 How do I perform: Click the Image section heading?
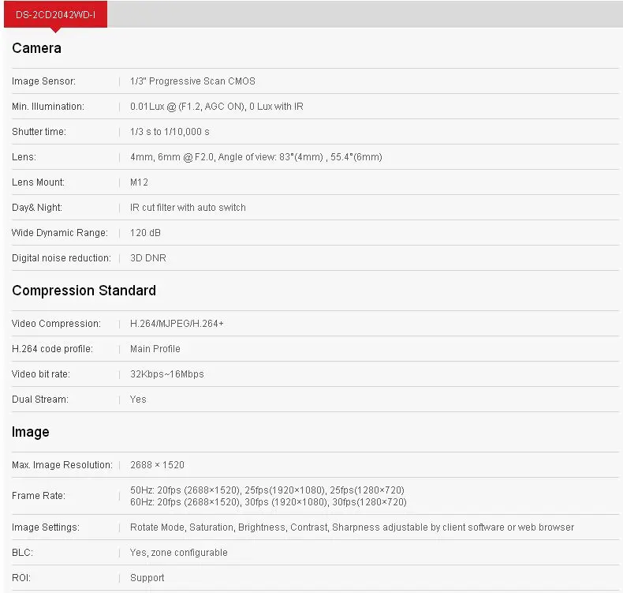[31, 432]
